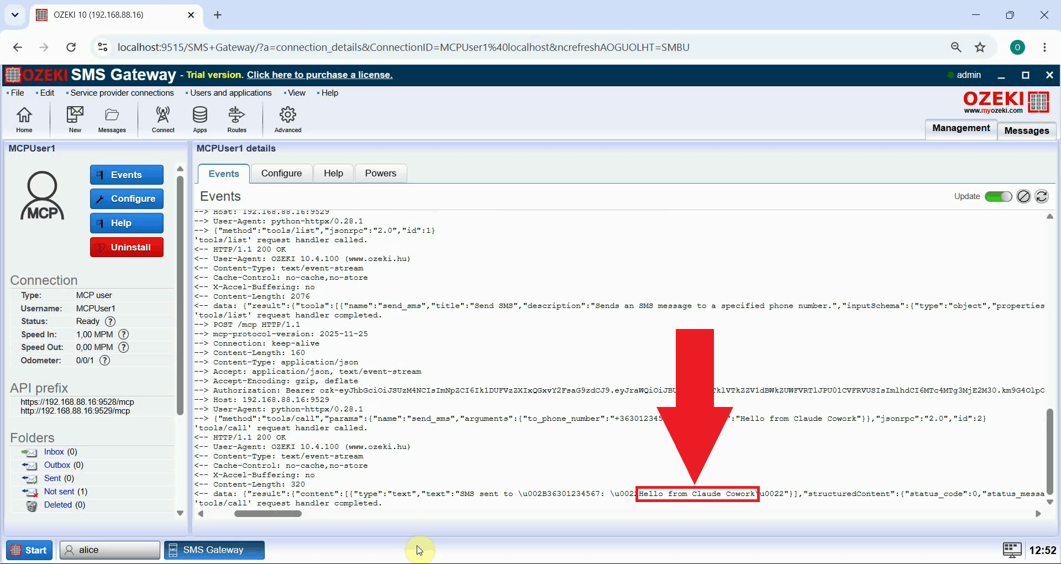Open the Sent folder link

point(52,478)
